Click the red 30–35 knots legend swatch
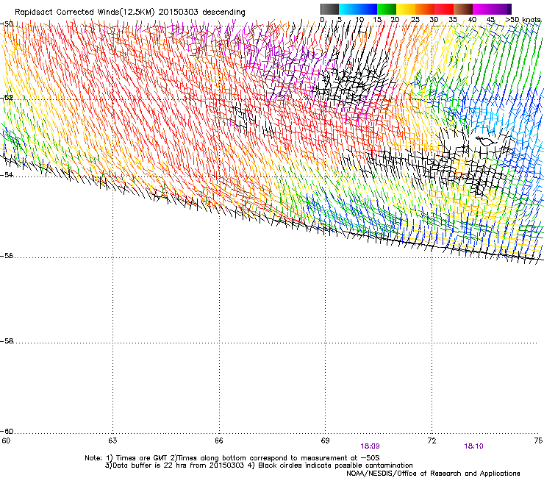The width and height of the screenshot is (544, 478). (444, 9)
